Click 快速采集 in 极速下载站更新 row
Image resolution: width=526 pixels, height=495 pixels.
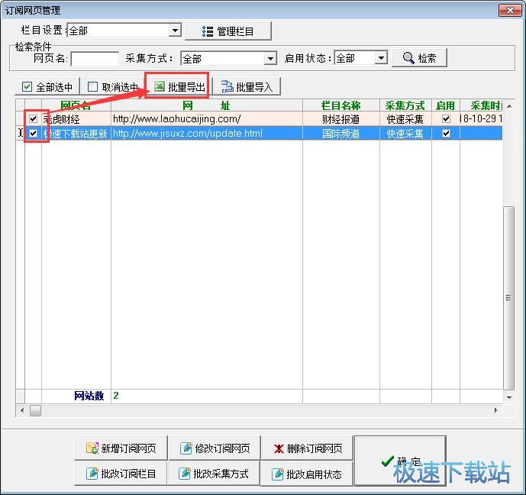[x=405, y=133]
